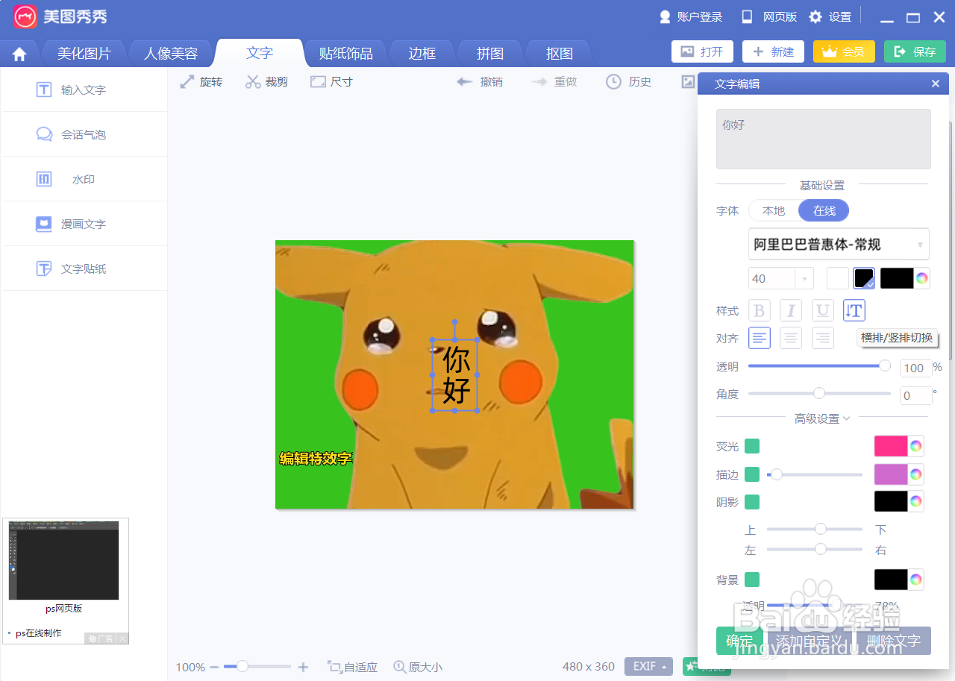Click the 裁剪 crop tool

(x=266, y=82)
